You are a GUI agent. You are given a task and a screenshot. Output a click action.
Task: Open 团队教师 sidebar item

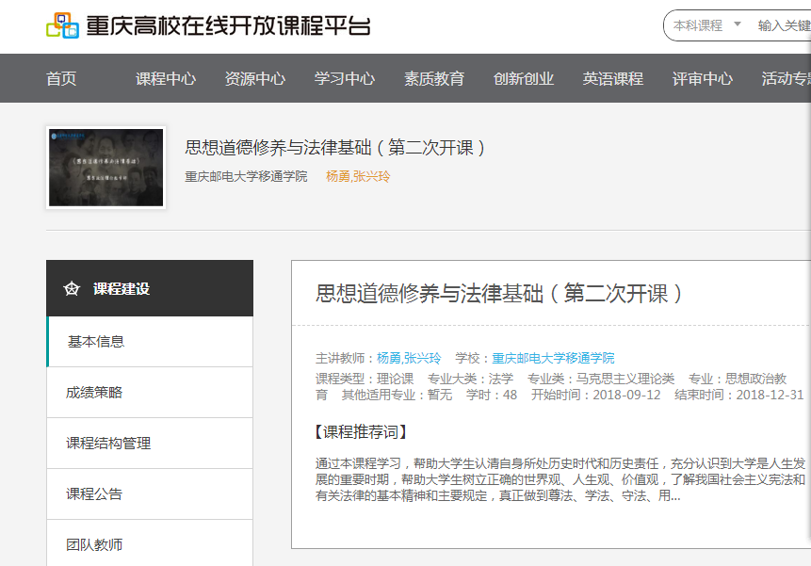(94, 545)
